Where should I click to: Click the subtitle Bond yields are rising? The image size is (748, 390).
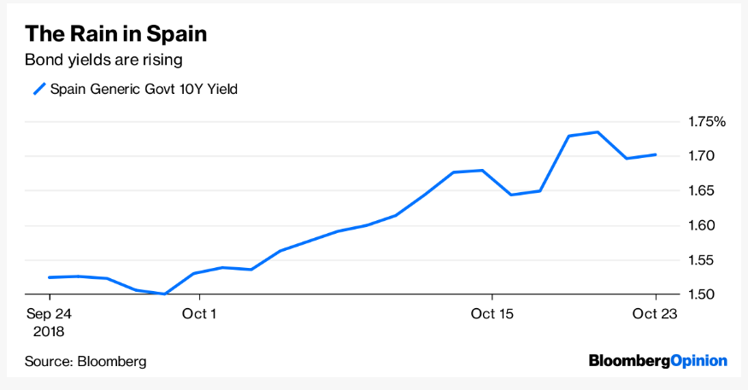tap(103, 60)
